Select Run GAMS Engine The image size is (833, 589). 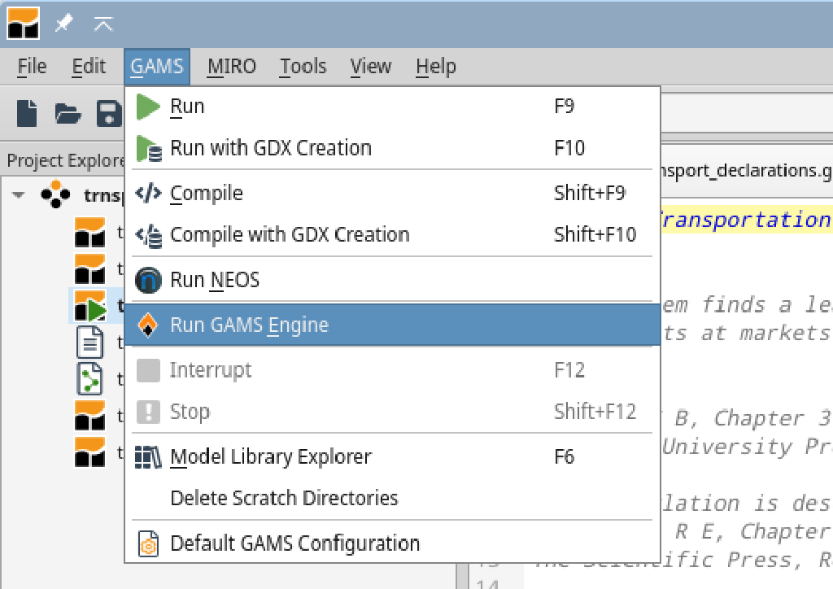point(393,325)
